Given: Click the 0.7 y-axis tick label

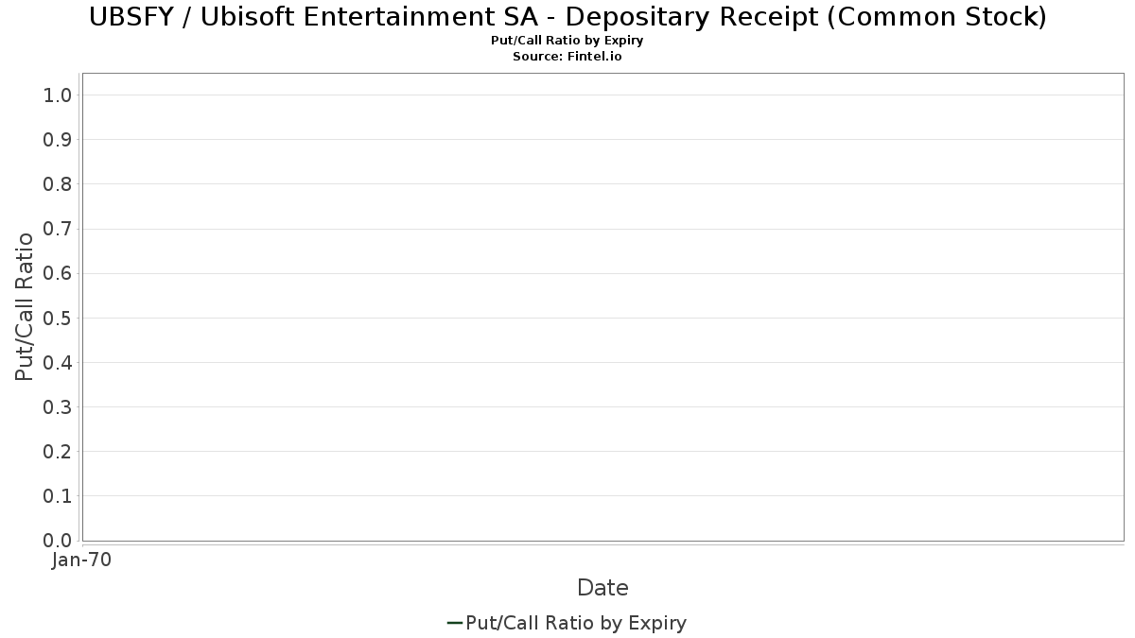Looking at the screenshot, I should [x=58, y=229].
